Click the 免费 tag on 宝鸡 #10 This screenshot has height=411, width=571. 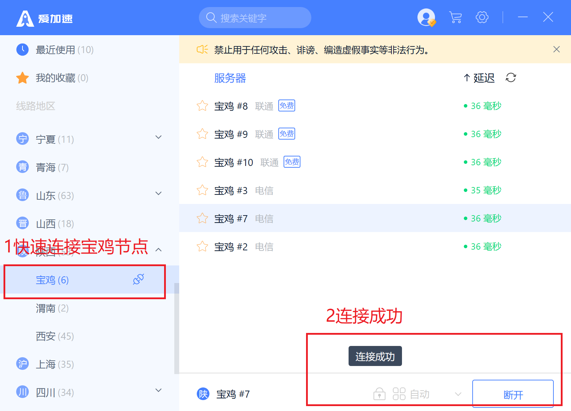point(292,162)
